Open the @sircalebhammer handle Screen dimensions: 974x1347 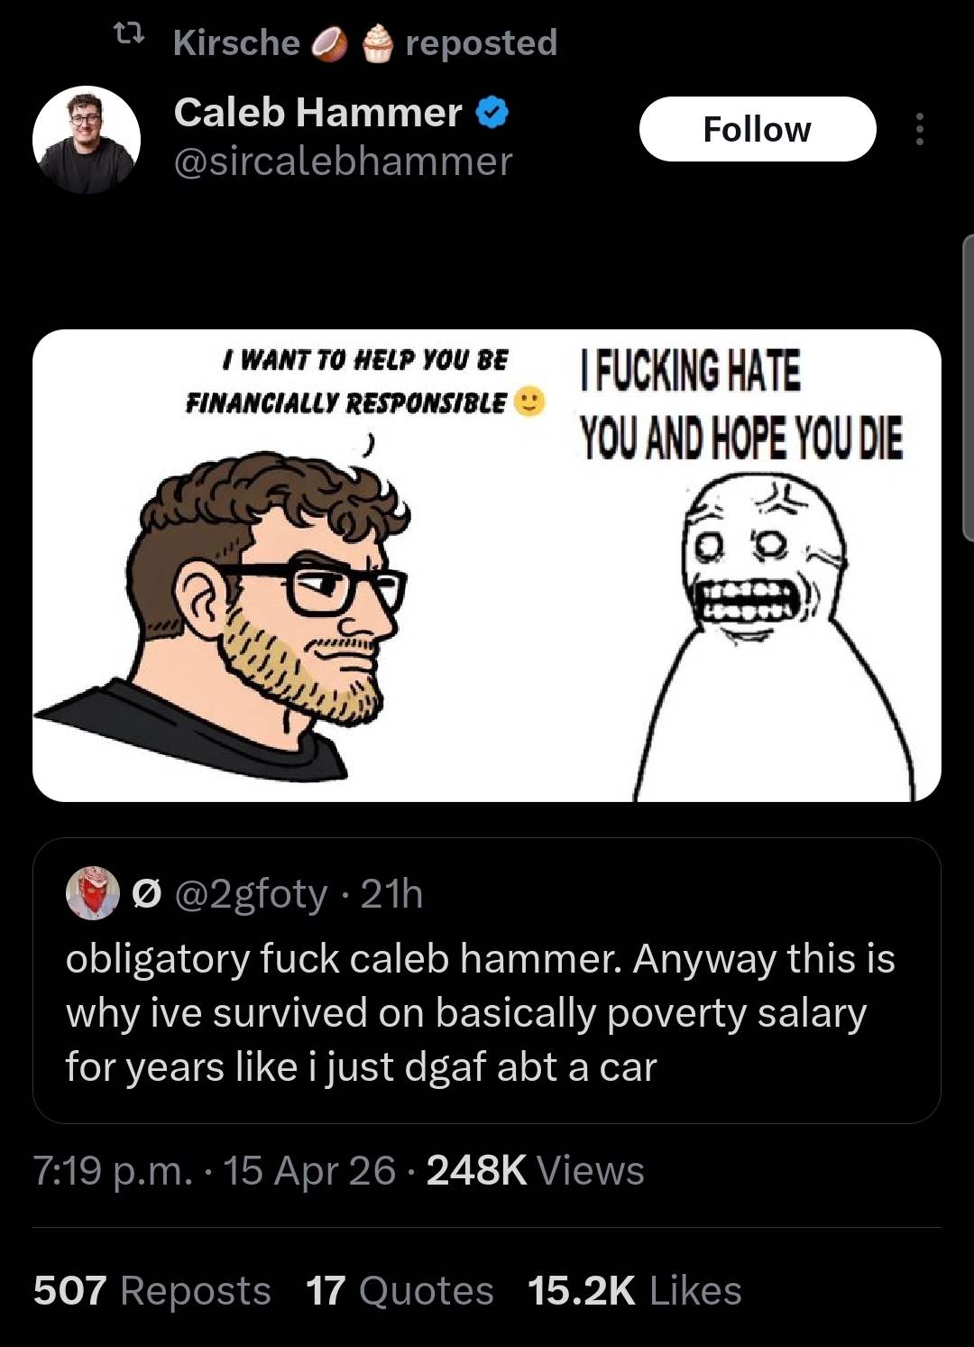343,161
